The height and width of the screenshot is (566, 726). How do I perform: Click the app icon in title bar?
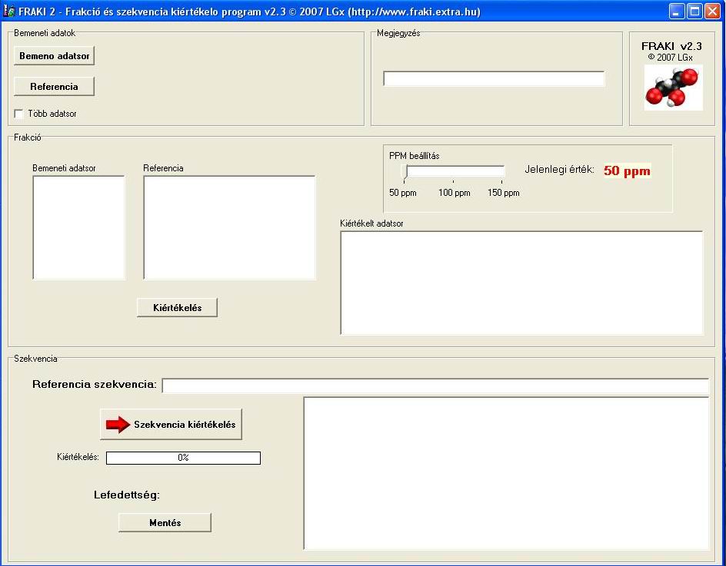coord(9,12)
